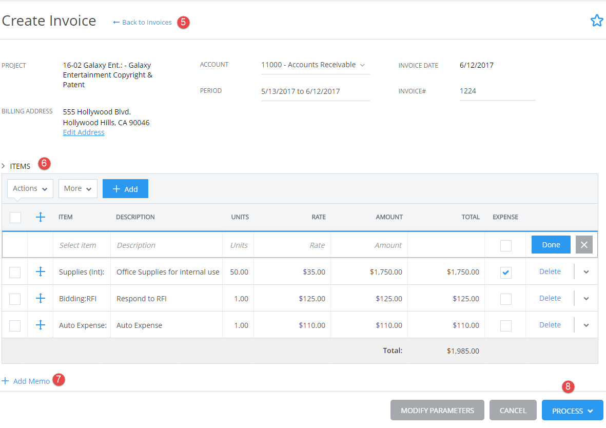Check Expense box for Bidding:RFI row
Viewport: 606px width, 428px height.
coord(505,299)
